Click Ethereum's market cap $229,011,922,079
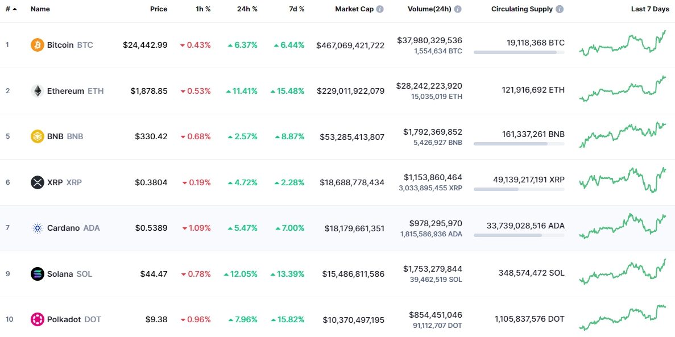Viewport: 675px width, 337px height. [x=350, y=91]
